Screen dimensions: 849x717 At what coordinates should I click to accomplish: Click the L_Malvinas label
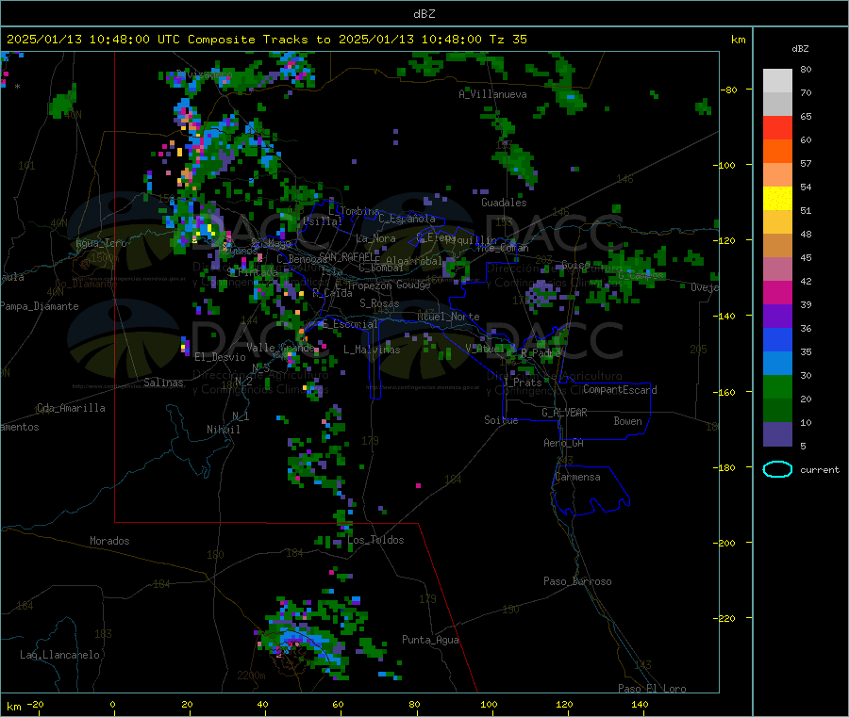(x=372, y=350)
